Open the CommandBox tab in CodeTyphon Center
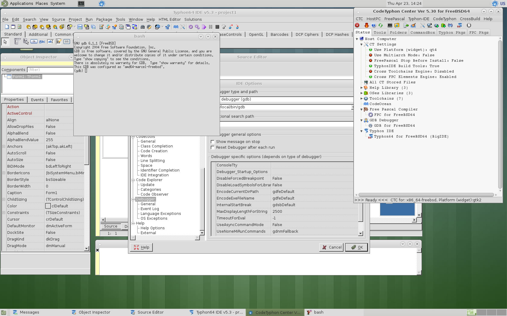The height and width of the screenshot is (316, 507). click(x=422, y=33)
